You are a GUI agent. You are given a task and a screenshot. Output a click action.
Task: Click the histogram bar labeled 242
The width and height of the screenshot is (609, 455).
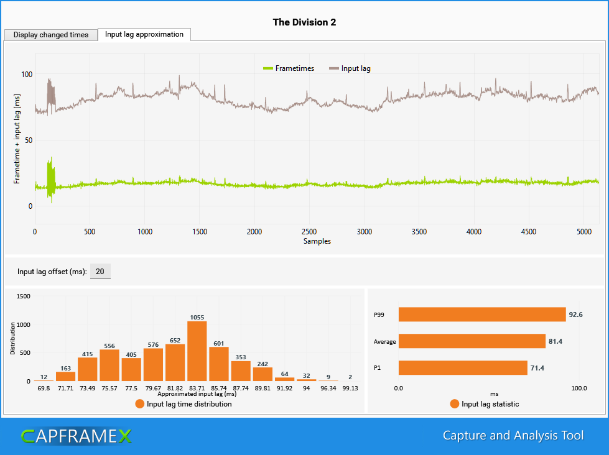tap(263, 374)
